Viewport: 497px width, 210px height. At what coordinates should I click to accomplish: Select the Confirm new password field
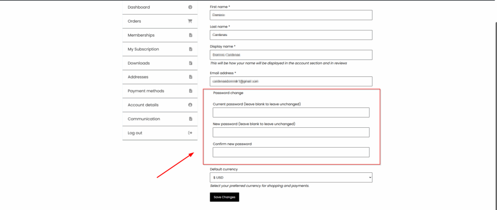(x=291, y=152)
